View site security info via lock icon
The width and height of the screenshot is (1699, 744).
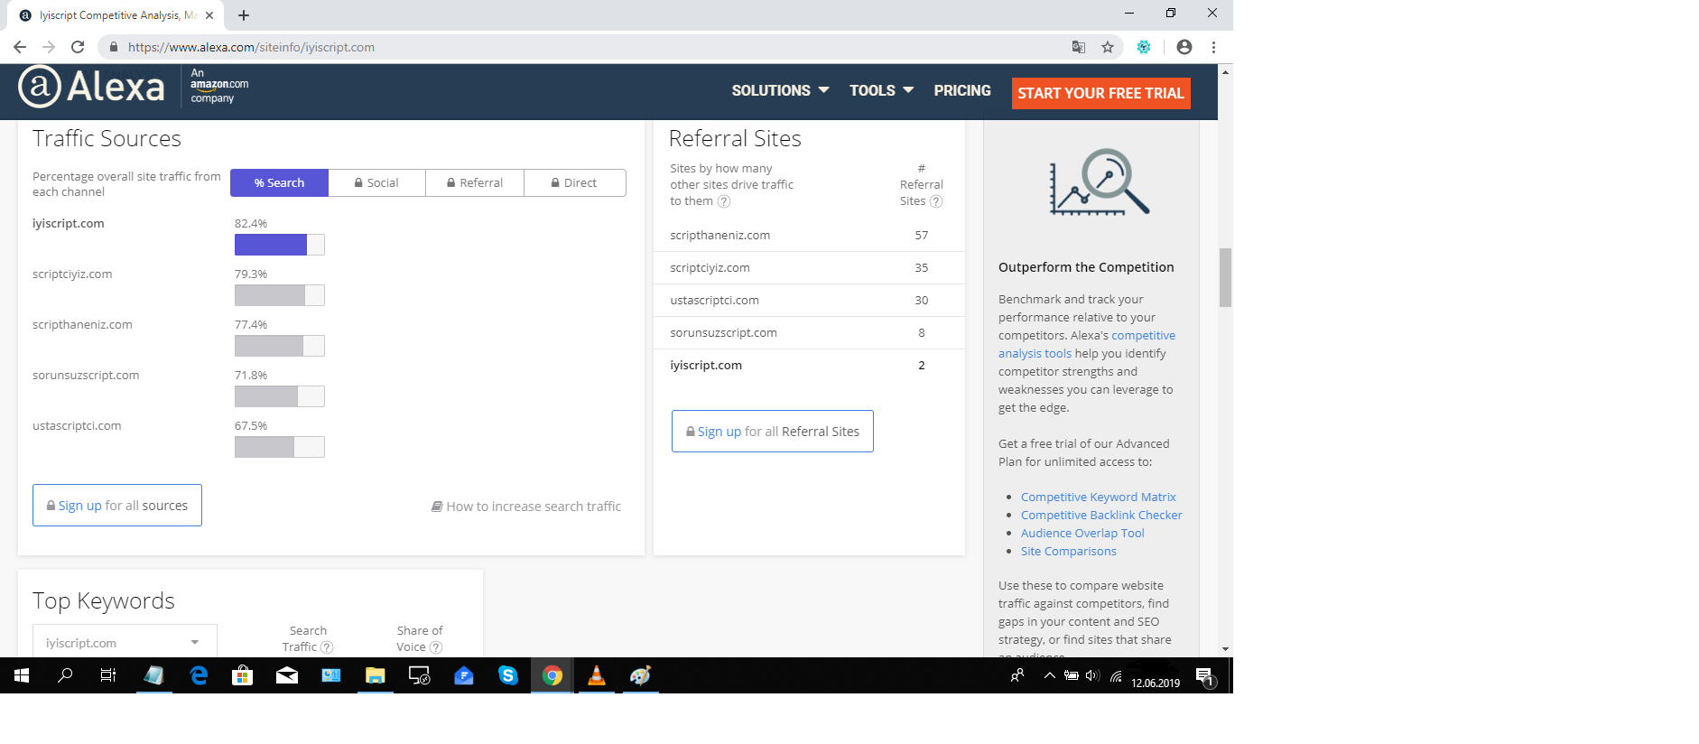tap(114, 47)
